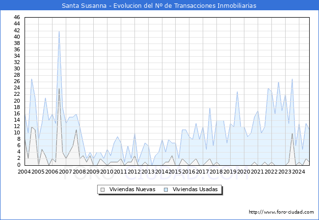Click the 2021 x-axis label

(257, 172)
